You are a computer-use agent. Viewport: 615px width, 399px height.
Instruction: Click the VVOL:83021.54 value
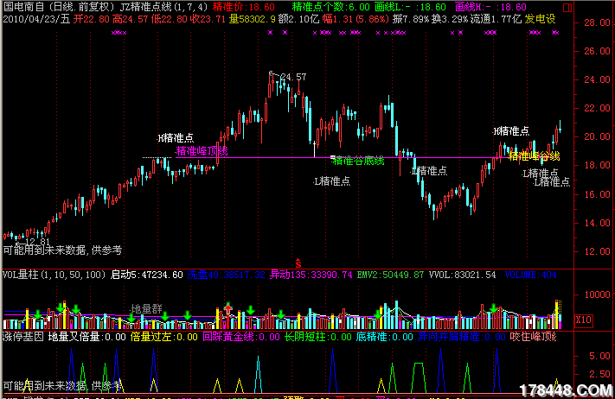pos(462,275)
